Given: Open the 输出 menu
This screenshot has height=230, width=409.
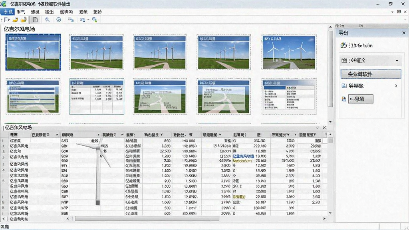Looking at the screenshot, I should tap(49, 12).
